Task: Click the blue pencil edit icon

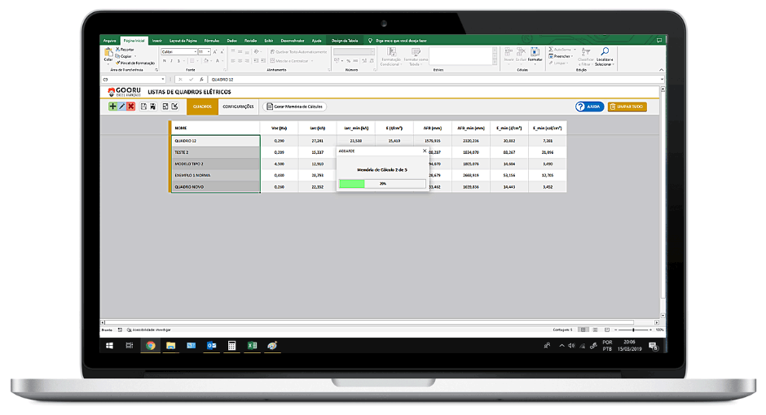Action: tap(122, 107)
